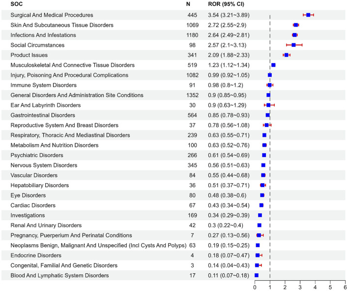Click the blue marker for Skin And Subcutaneous Disorders
348x291 pixels.
click(x=295, y=25)
